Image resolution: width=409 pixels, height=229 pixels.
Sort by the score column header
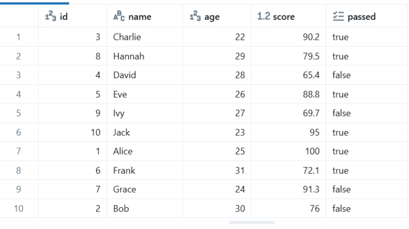coord(283,17)
